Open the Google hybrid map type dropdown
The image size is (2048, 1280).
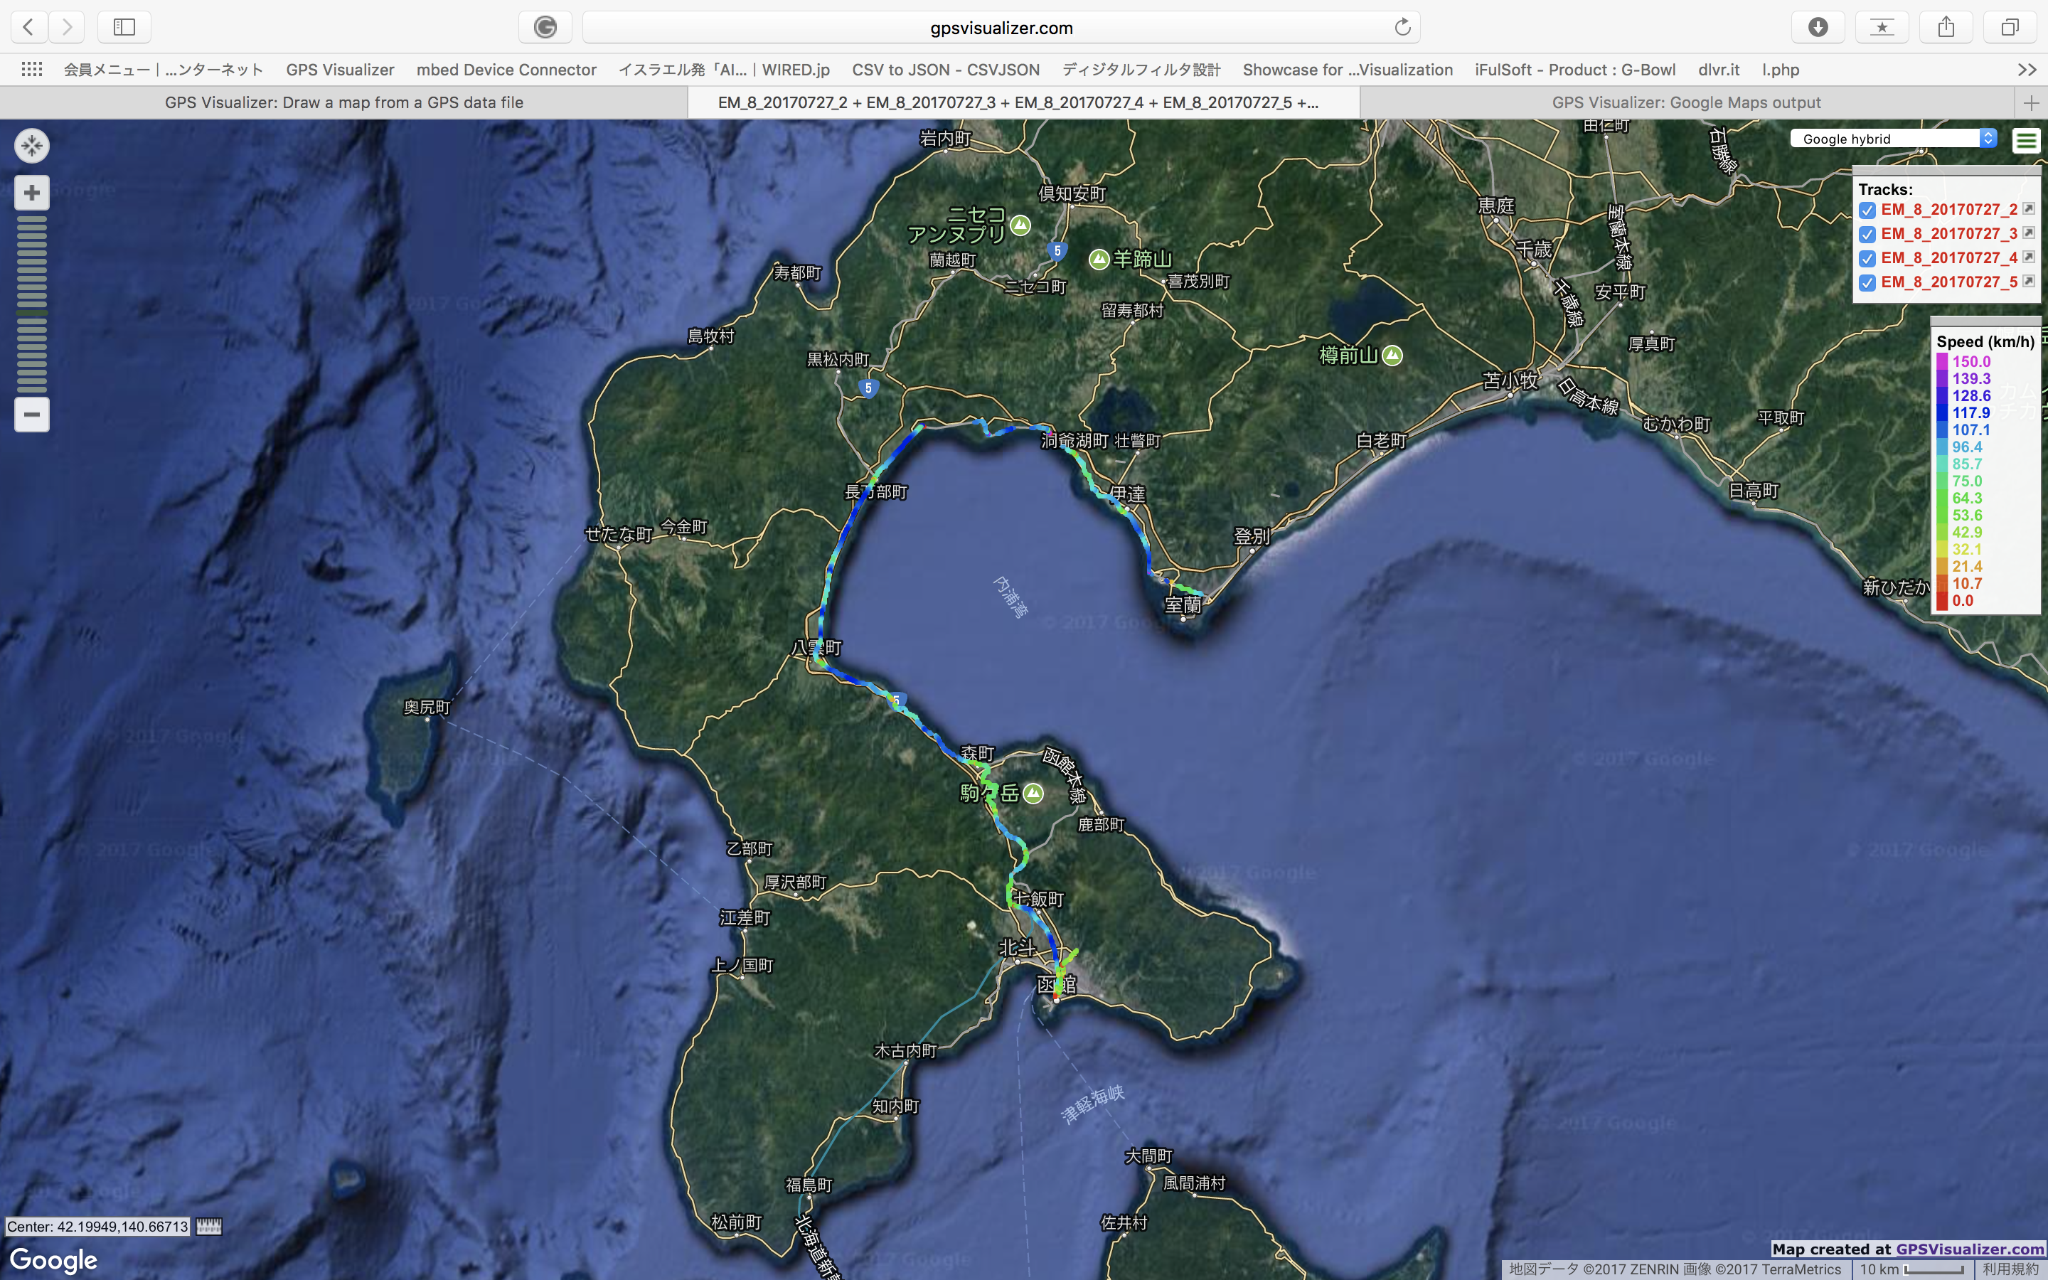click(1894, 139)
